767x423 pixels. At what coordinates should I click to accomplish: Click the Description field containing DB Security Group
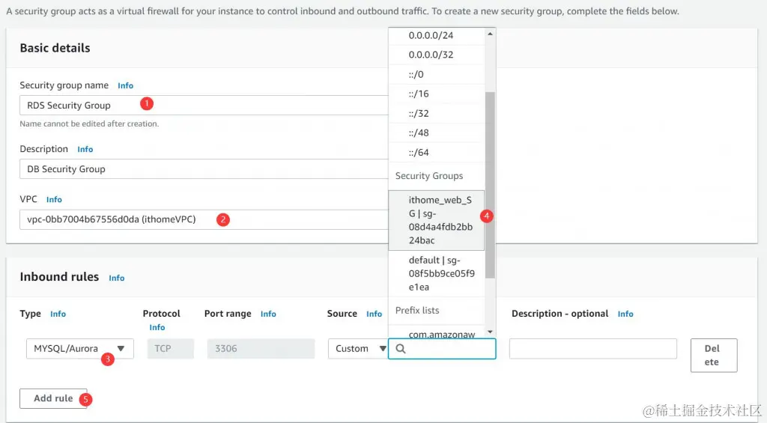pos(204,169)
